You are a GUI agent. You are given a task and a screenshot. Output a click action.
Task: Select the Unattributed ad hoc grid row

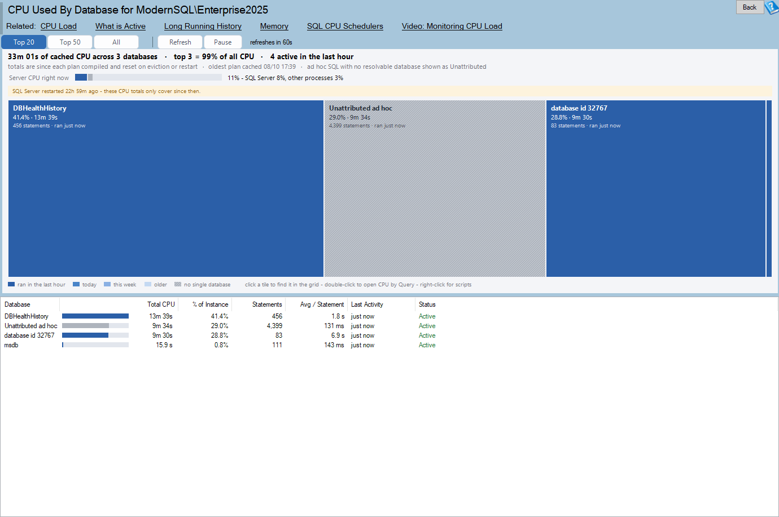click(x=389, y=326)
